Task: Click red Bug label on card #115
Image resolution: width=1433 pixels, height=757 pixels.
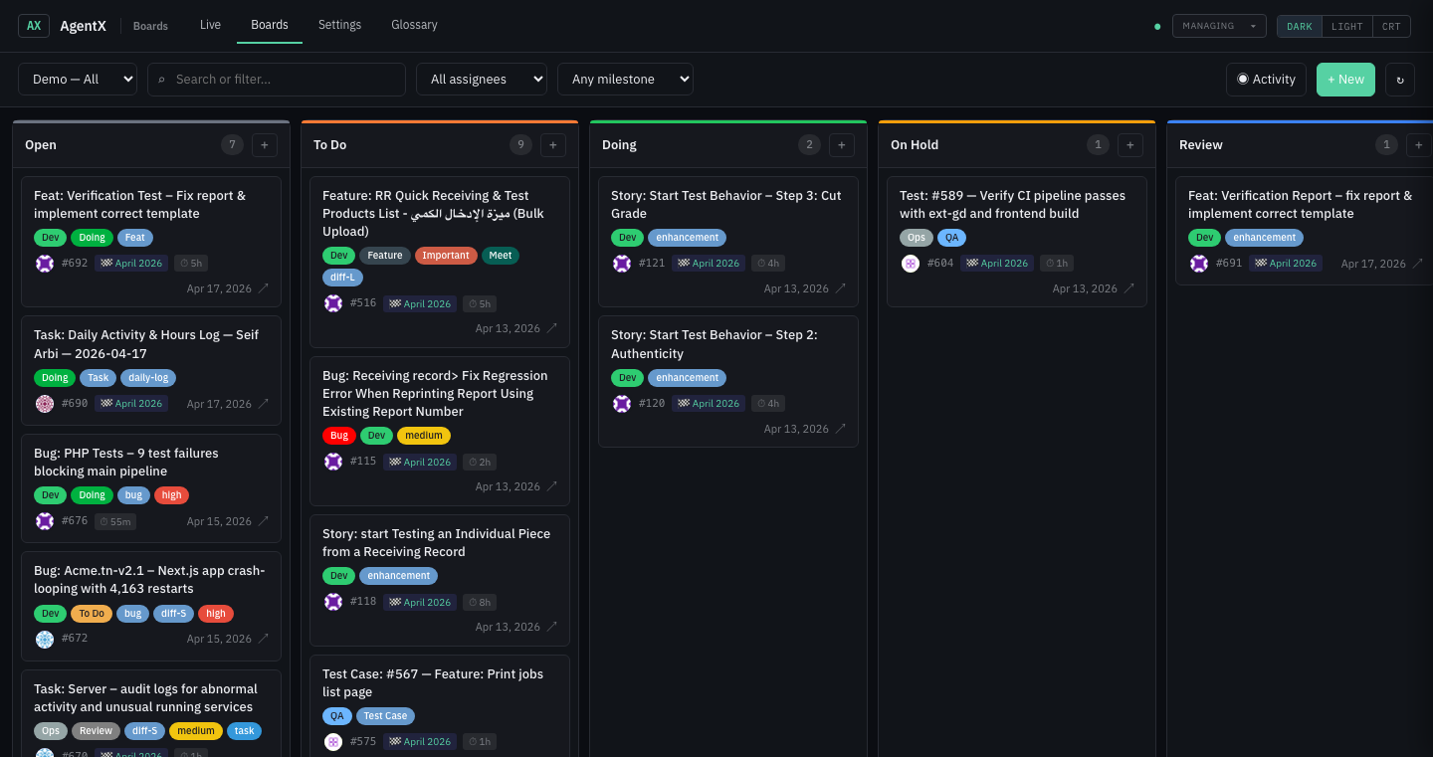Action: point(339,436)
